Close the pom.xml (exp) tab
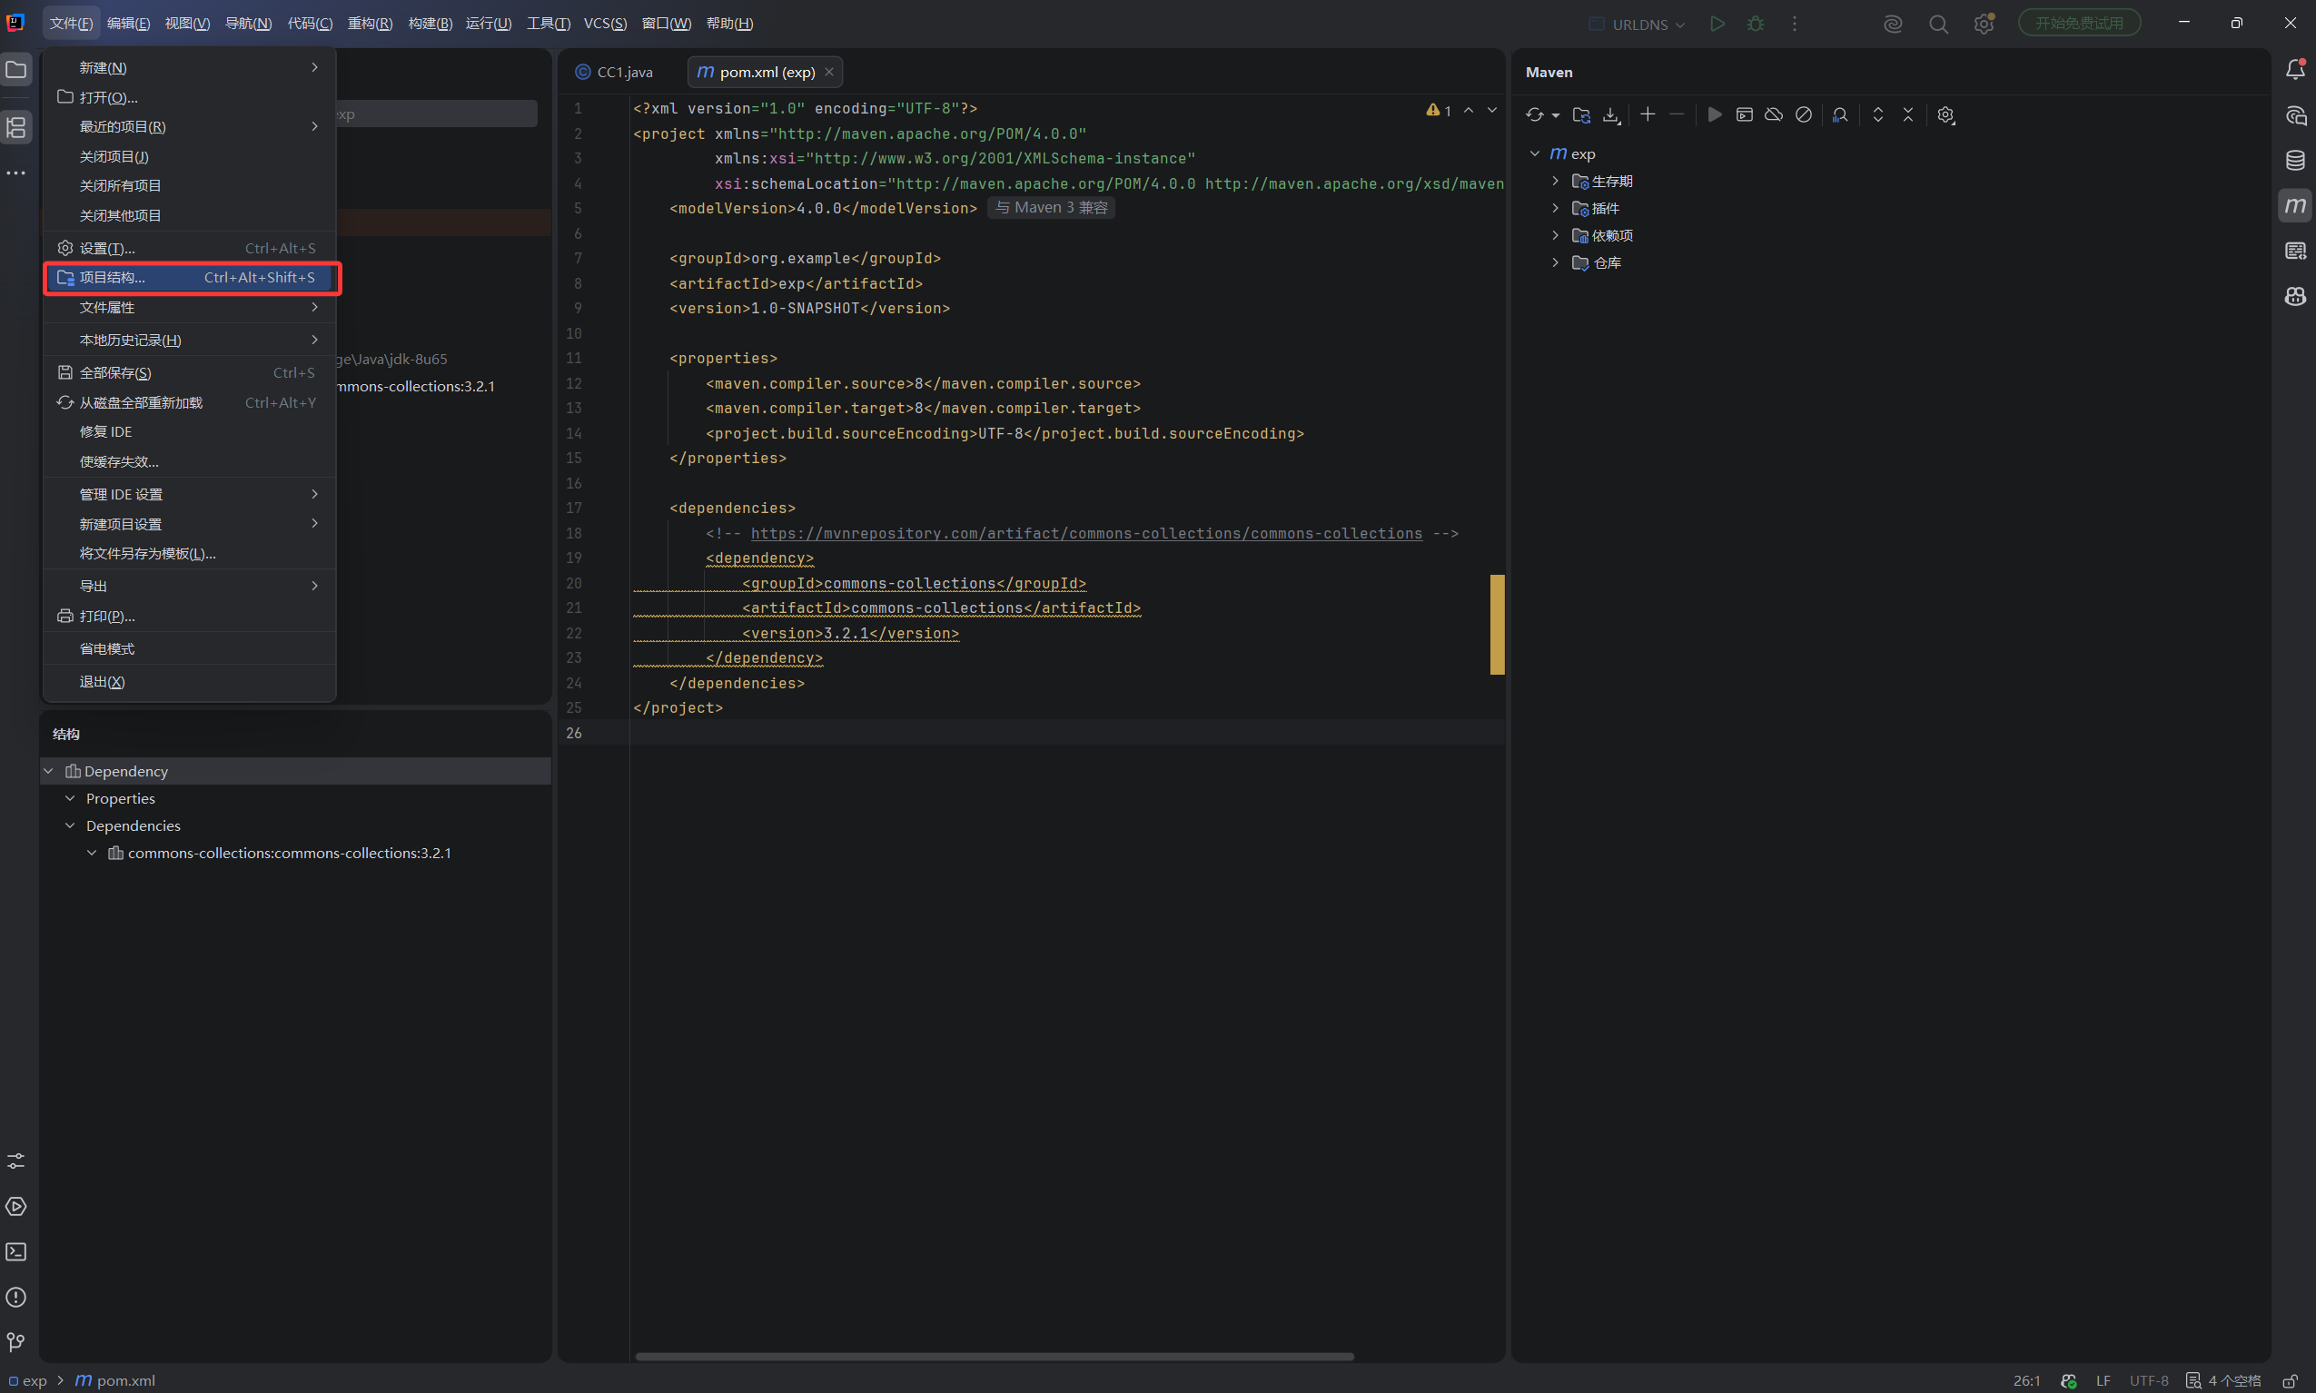The height and width of the screenshot is (1393, 2316). click(829, 73)
